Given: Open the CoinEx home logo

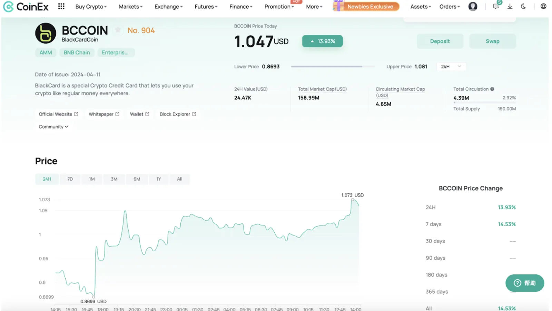Looking at the screenshot, I should (26, 7).
